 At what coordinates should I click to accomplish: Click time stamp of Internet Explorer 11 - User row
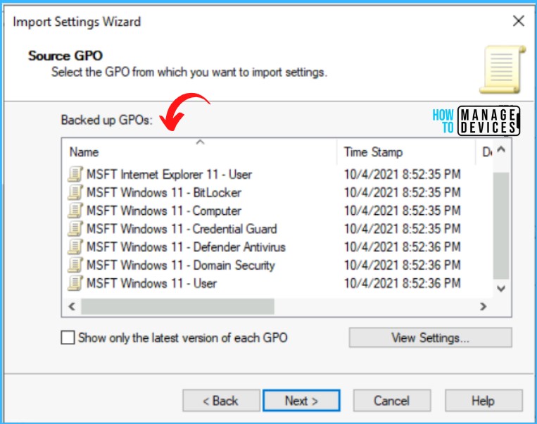(403, 175)
